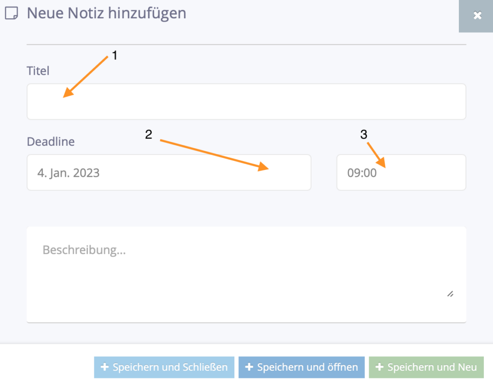Click the note icon beside the dialog title
The height and width of the screenshot is (389, 493).
pos(12,13)
